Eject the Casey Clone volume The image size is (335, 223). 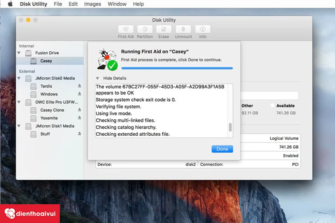point(79,110)
